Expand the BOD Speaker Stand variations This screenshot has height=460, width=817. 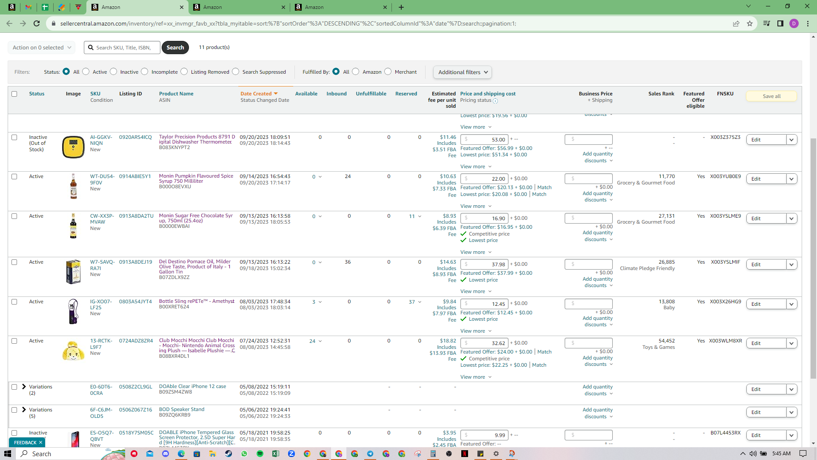24,410
